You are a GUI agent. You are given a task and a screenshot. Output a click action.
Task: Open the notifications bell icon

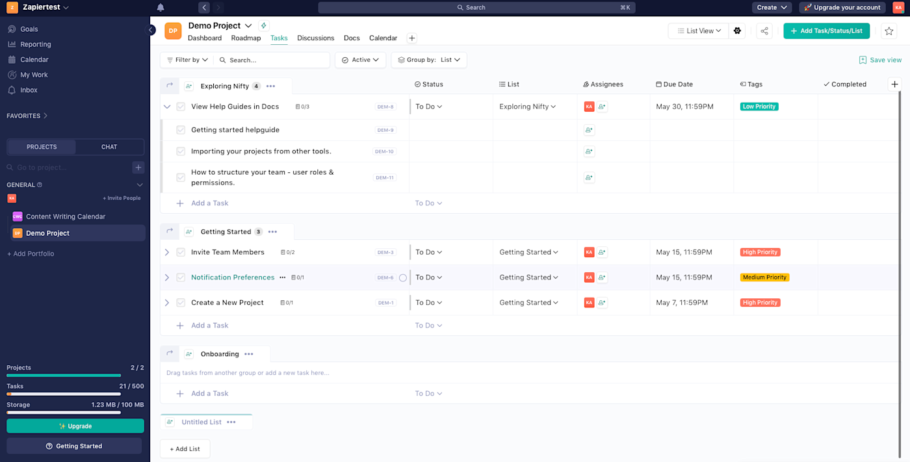click(x=161, y=8)
